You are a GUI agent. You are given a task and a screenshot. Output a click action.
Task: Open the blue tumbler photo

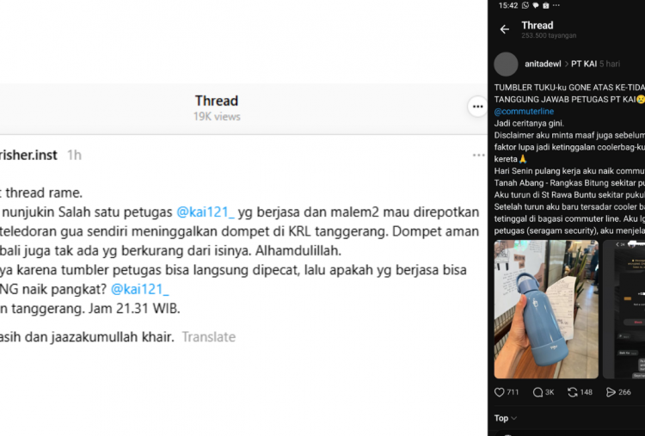pyautogui.click(x=546, y=310)
